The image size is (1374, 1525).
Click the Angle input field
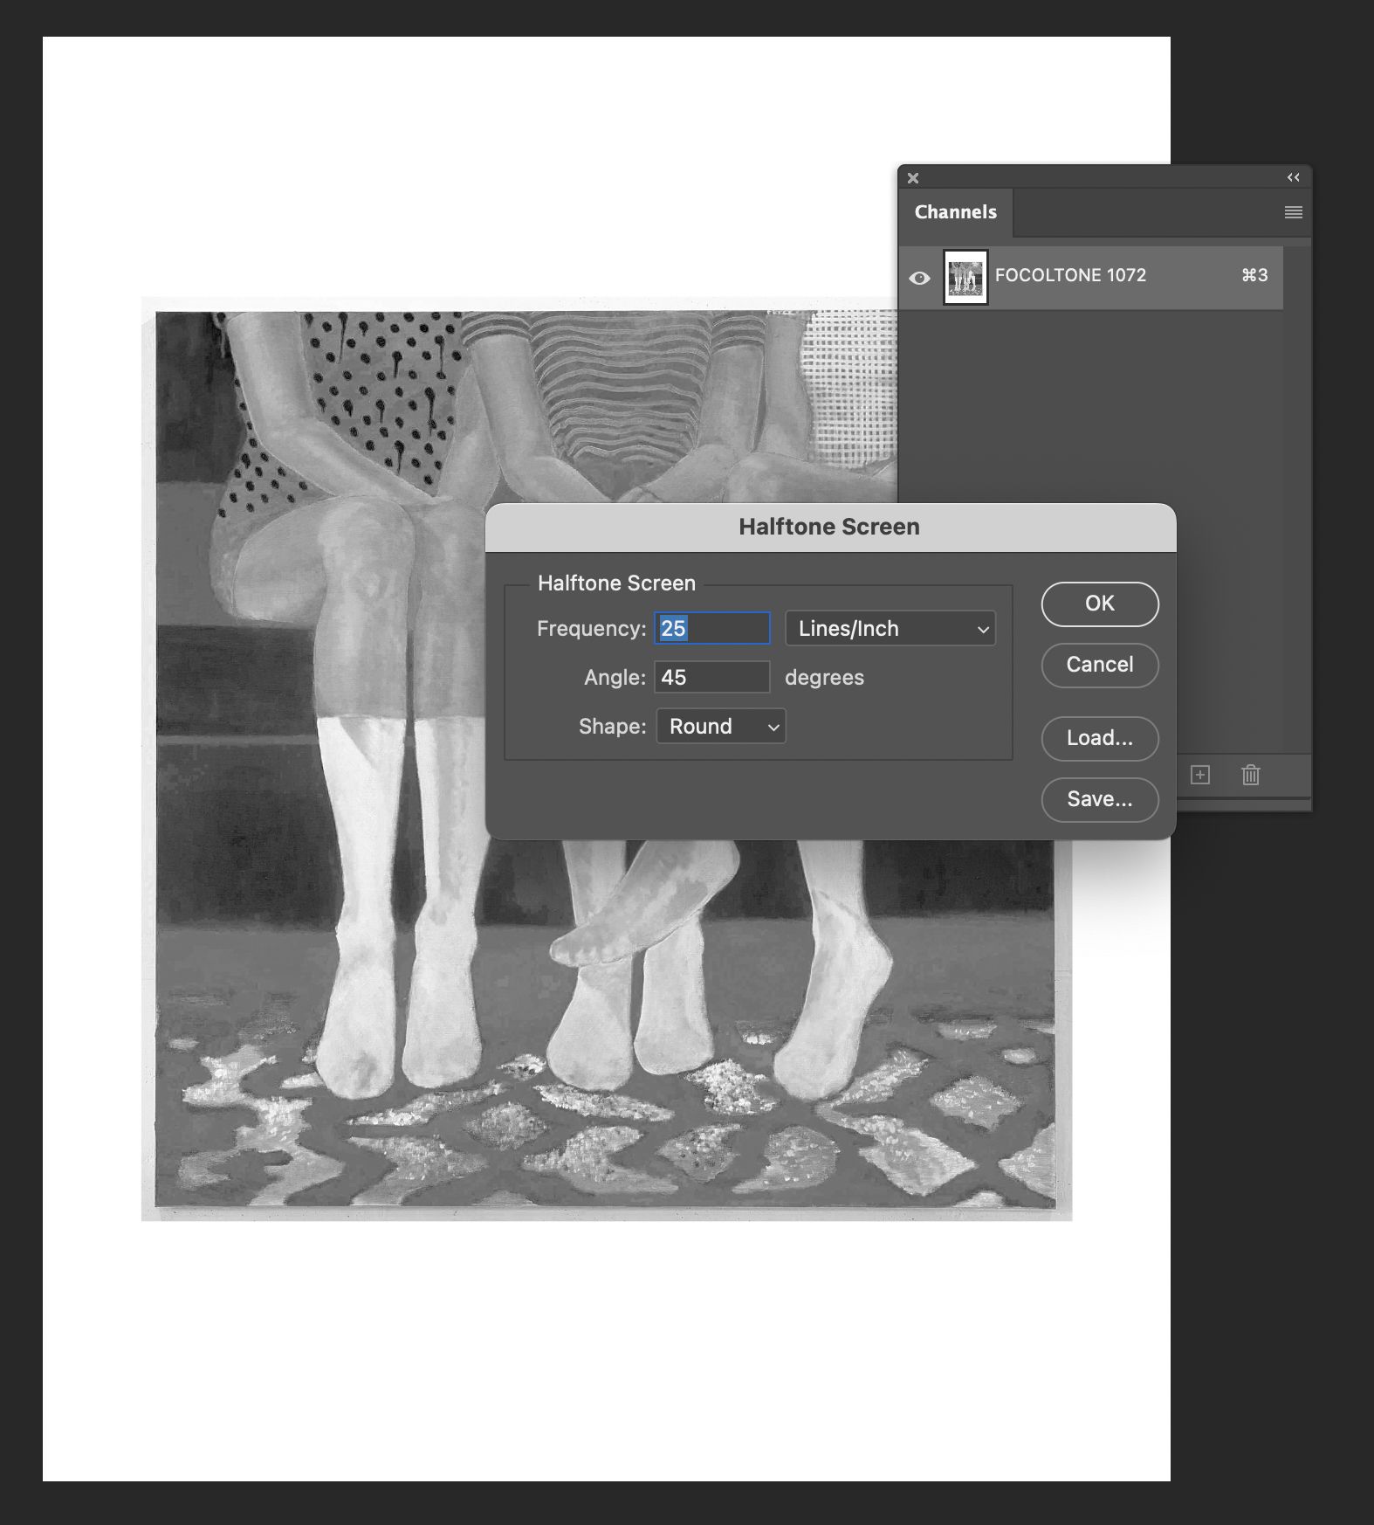point(712,677)
